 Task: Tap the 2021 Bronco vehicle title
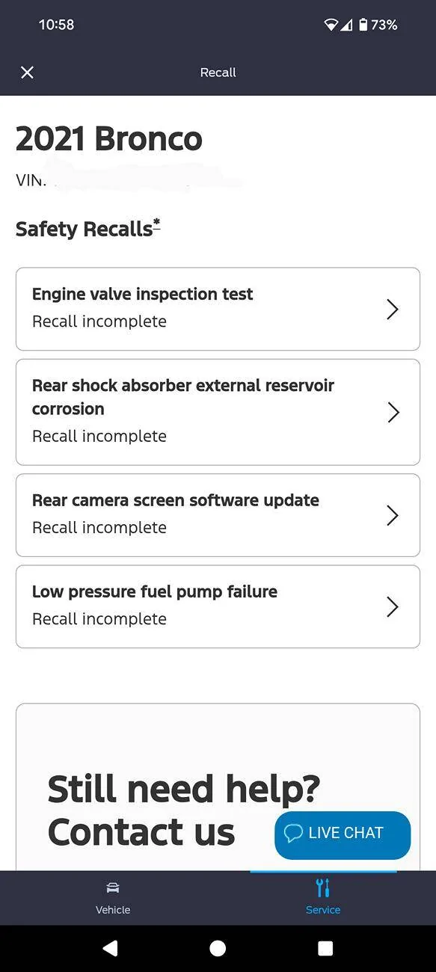point(109,138)
